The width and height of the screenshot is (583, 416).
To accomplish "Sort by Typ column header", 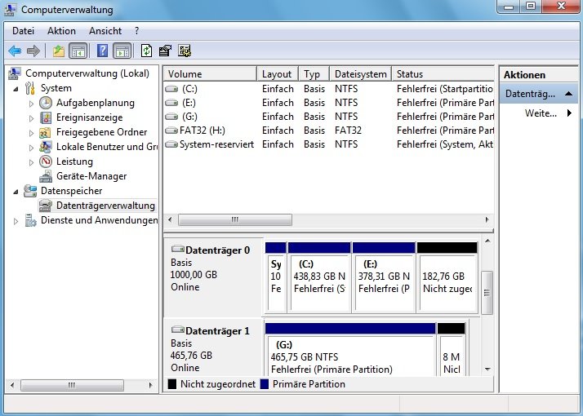I will tap(314, 74).
